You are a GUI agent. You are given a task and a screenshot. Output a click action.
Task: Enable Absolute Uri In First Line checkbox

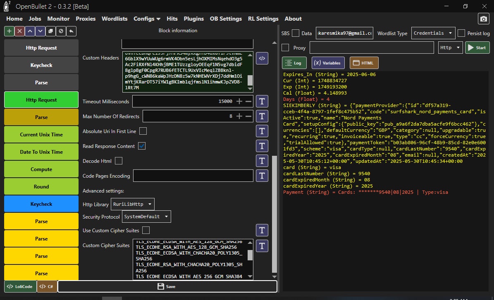(143, 131)
